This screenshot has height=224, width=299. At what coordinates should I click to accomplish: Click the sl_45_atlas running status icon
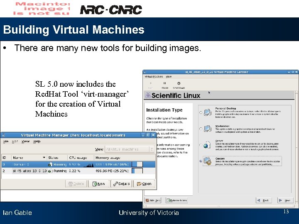pos(50,171)
